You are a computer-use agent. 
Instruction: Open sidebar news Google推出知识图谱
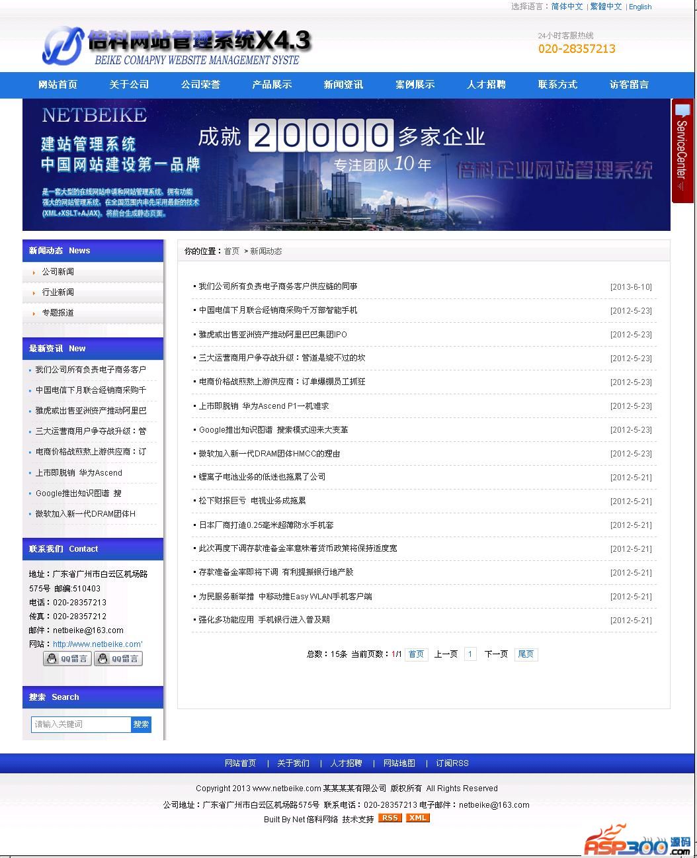click(x=78, y=493)
